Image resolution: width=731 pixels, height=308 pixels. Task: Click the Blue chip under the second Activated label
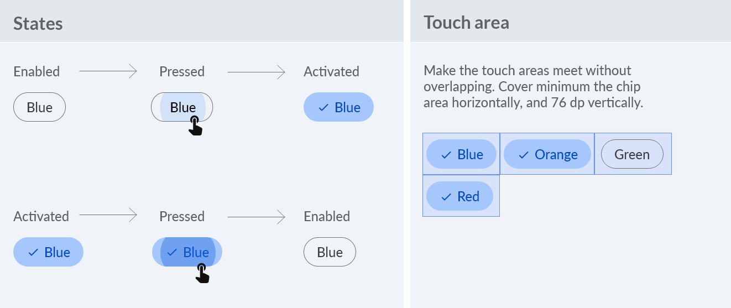pyautogui.click(x=48, y=252)
